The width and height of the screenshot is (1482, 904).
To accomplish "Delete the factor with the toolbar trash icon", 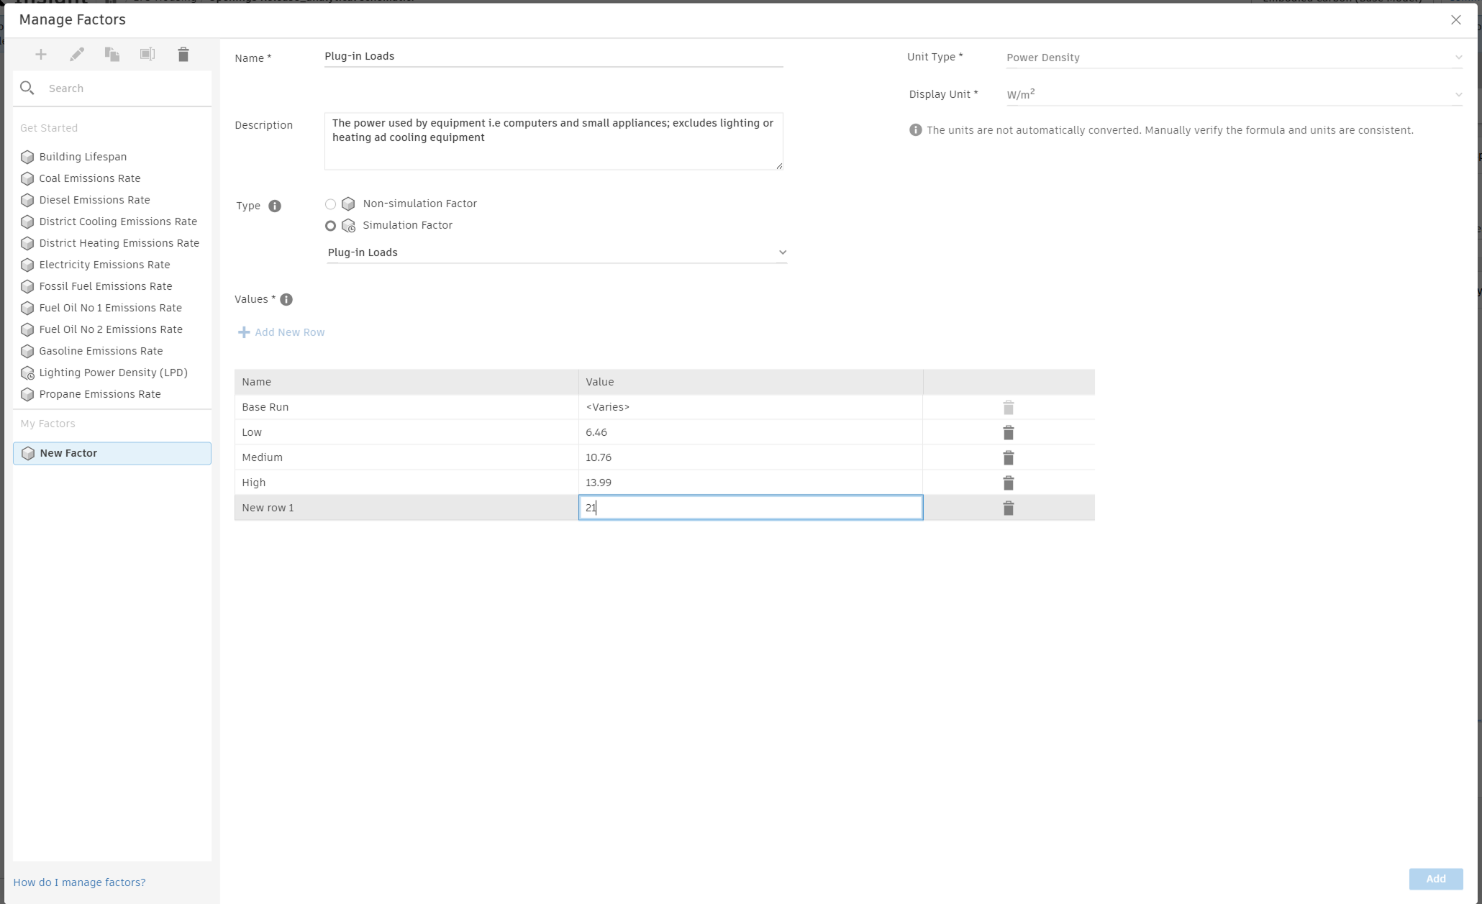I will click(183, 54).
